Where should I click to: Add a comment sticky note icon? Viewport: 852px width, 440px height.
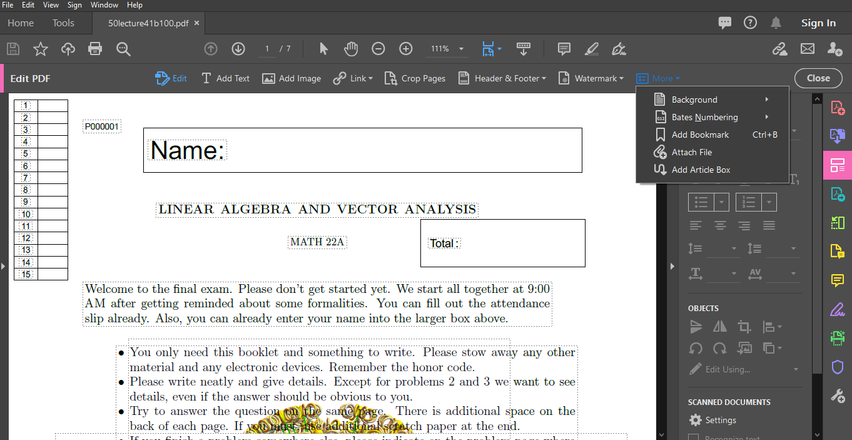(564, 49)
